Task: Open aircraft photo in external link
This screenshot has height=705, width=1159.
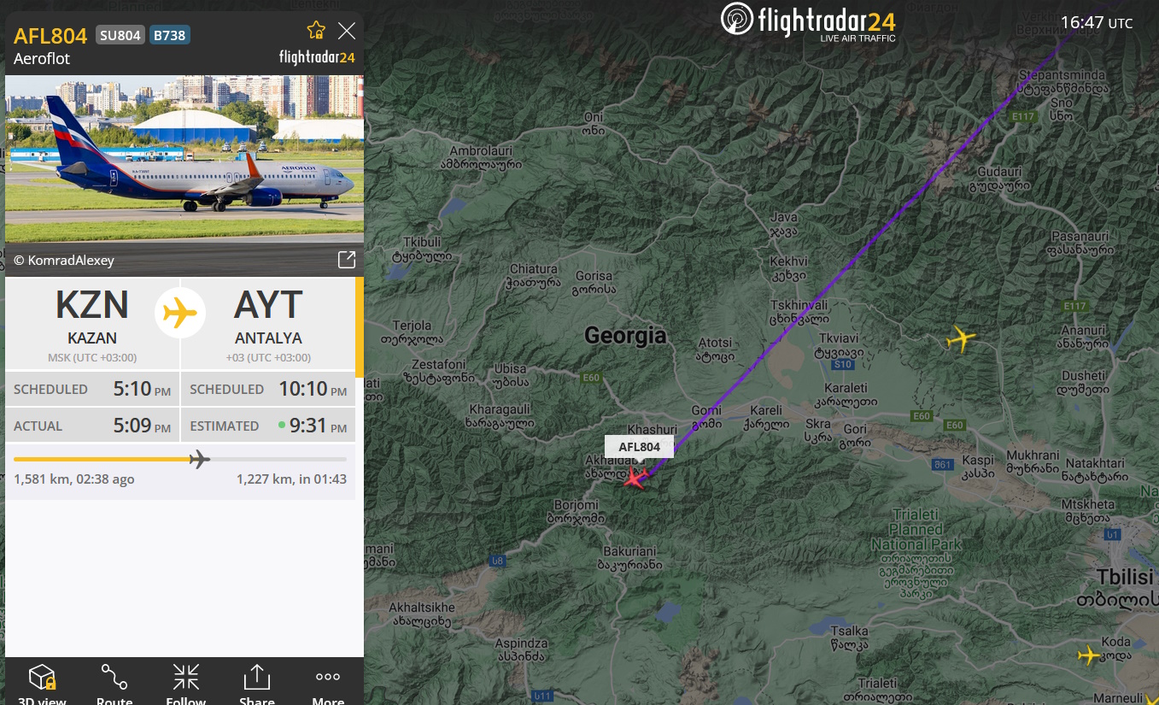Action: (347, 260)
